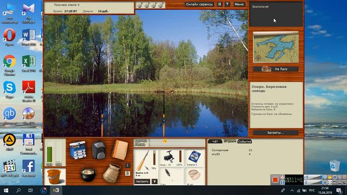
Task: Pause the screen recorder
Action: click(x=282, y=183)
